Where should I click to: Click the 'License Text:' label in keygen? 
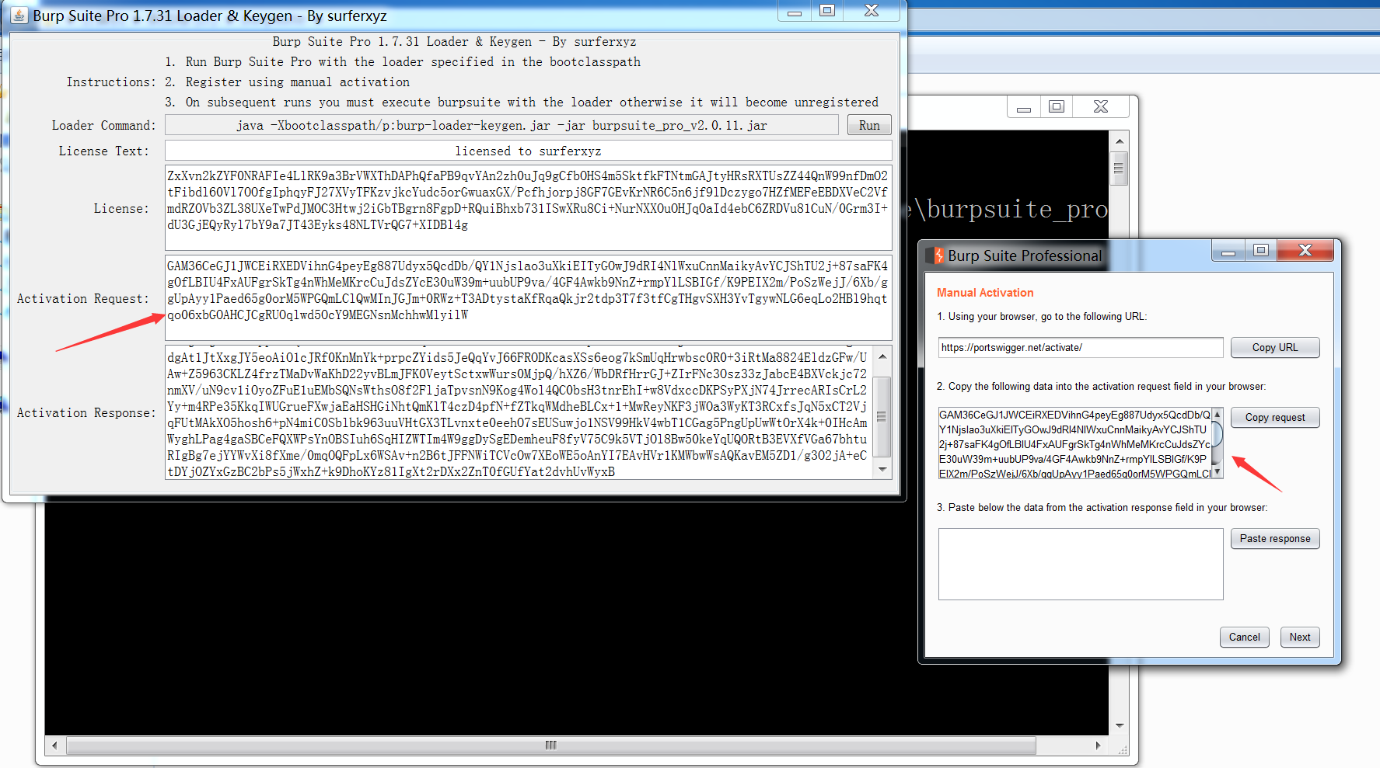click(103, 151)
